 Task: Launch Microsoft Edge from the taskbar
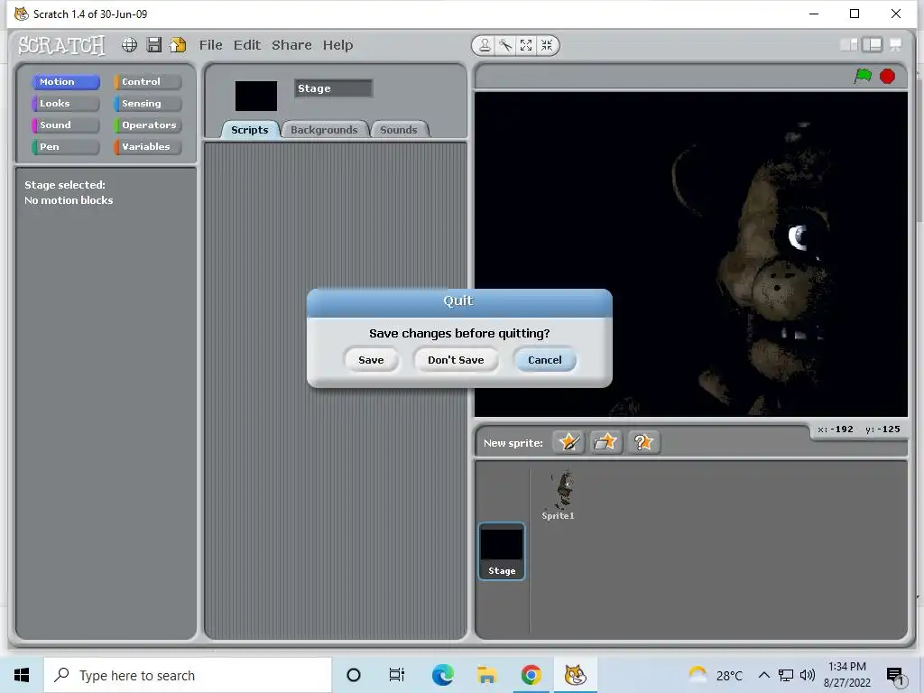(442, 675)
